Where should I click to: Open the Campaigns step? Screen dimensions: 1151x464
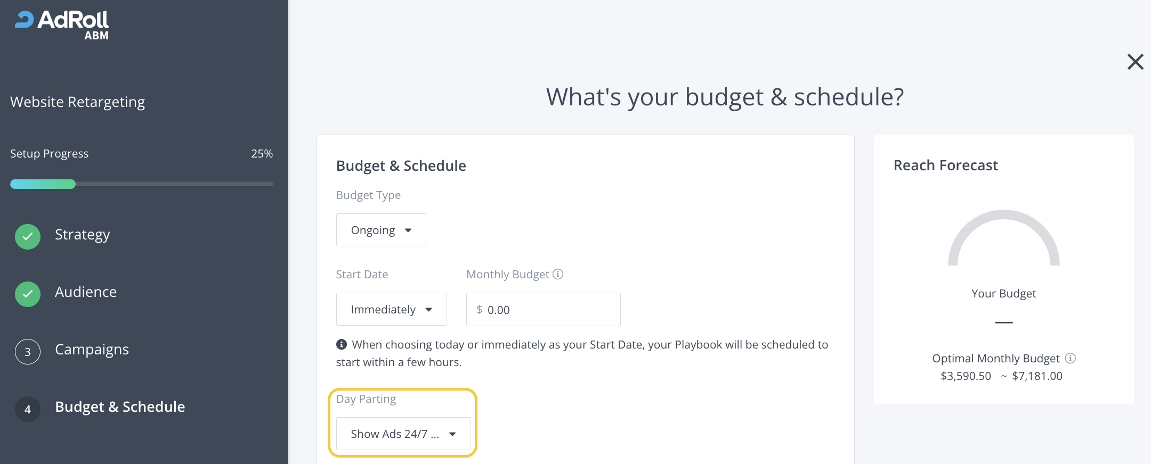pyautogui.click(x=92, y=350)
